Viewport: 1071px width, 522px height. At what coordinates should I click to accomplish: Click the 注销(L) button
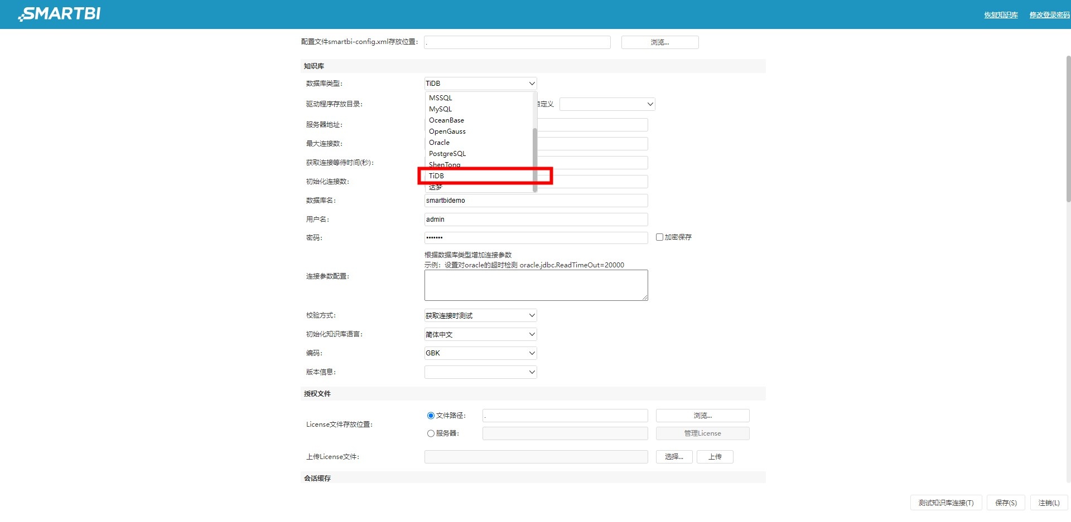click(1049, 503)
